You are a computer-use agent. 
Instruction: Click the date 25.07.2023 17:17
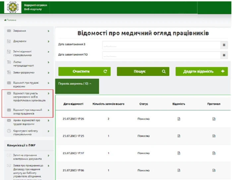click(x=73, y=153)
